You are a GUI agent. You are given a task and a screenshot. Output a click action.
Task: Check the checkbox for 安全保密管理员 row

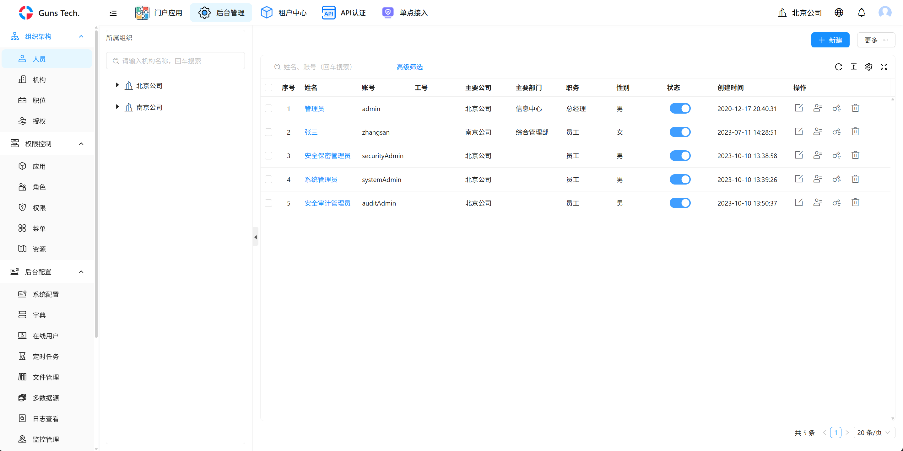point(268,156)
